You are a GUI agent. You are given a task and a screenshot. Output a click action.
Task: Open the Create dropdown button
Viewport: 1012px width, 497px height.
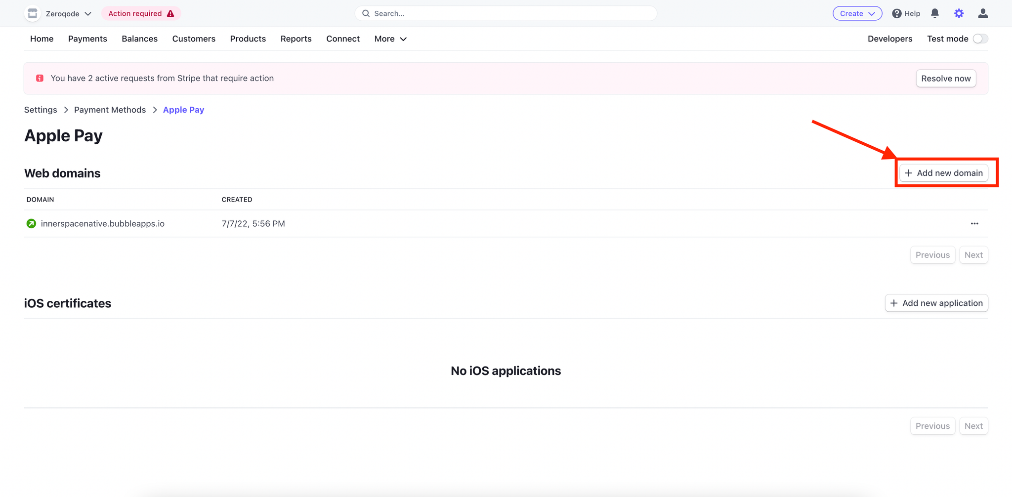click(857, 13)
